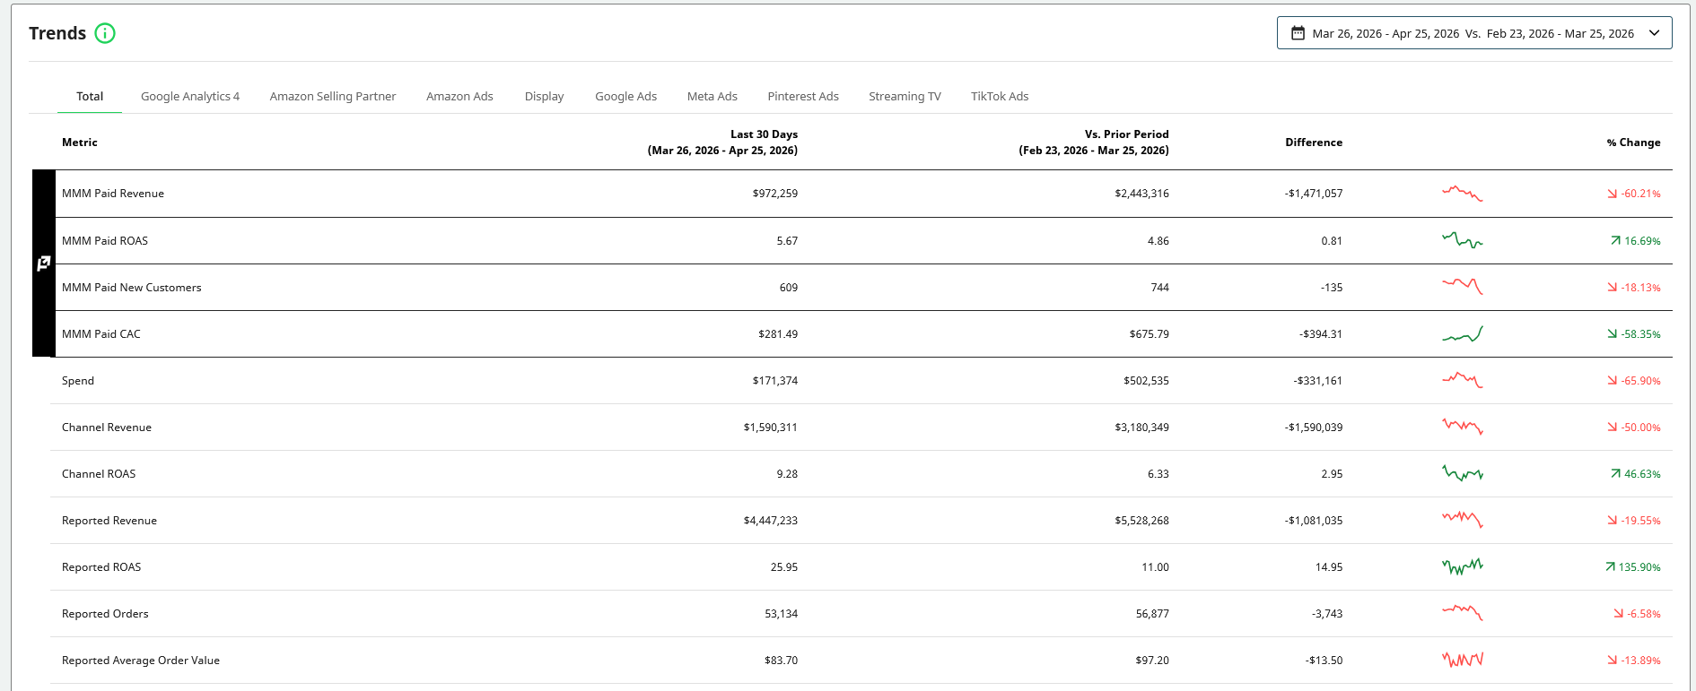
Task: Go to the TikTok Ads tab
Action: coord(999,97)
